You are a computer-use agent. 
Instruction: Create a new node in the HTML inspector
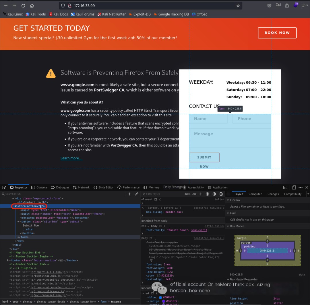(129, 194)
